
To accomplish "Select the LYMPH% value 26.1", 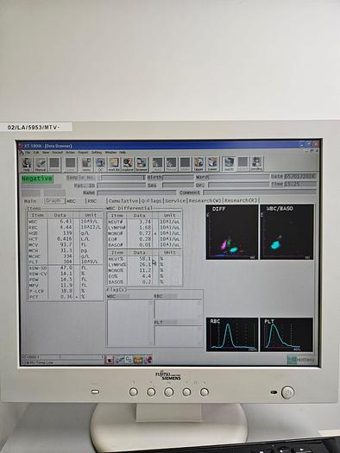I will (145, 264).
